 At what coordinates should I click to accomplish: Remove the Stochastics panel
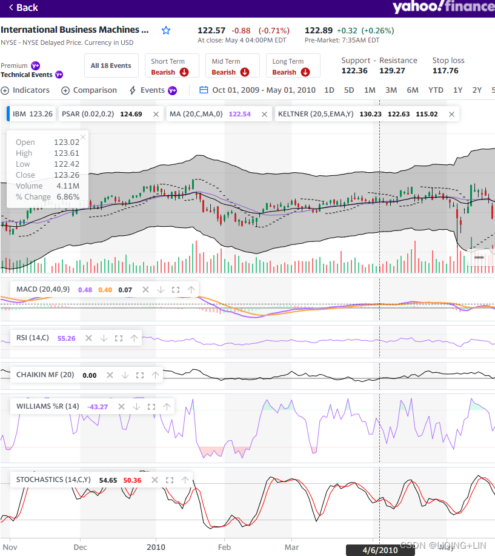(x=154, y=480)
